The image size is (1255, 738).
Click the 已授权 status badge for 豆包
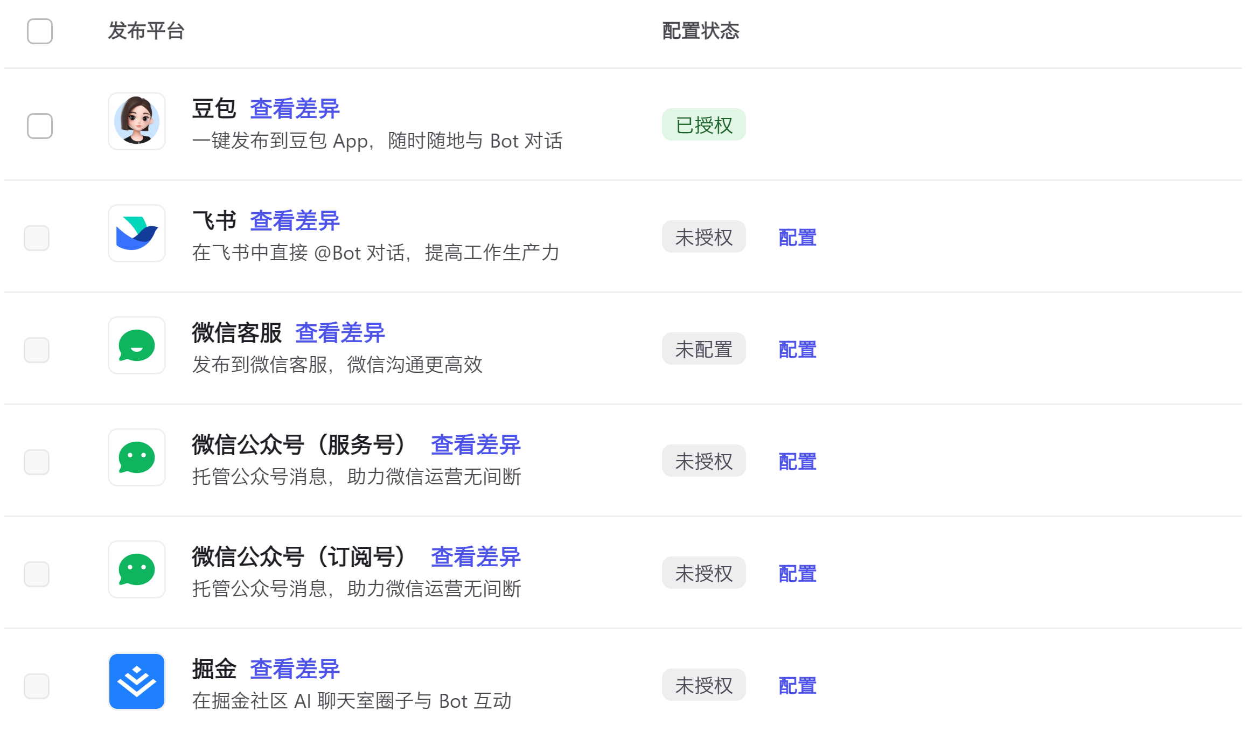click(x=703, y=125)
